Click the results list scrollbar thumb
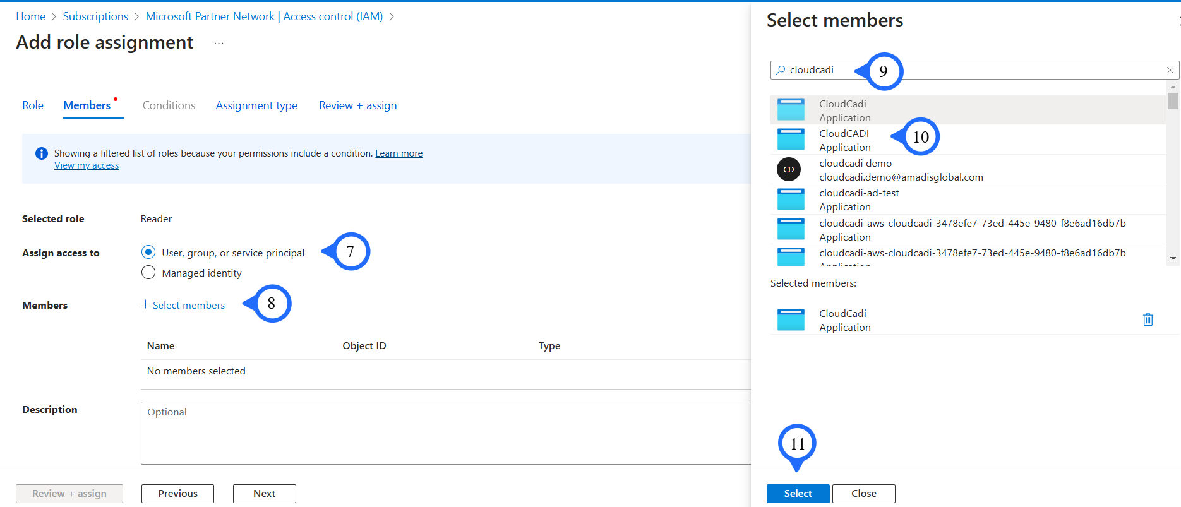Viewport: 1181px width, 507px height. point(1173,101)
